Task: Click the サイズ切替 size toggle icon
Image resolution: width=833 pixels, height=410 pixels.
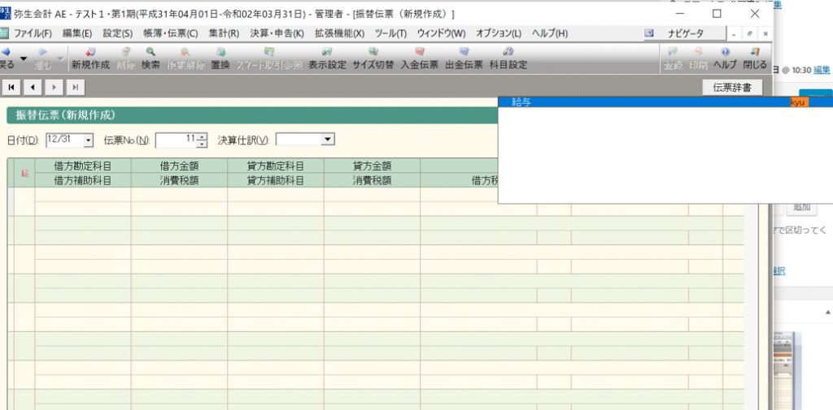Action: pos(373,58)
